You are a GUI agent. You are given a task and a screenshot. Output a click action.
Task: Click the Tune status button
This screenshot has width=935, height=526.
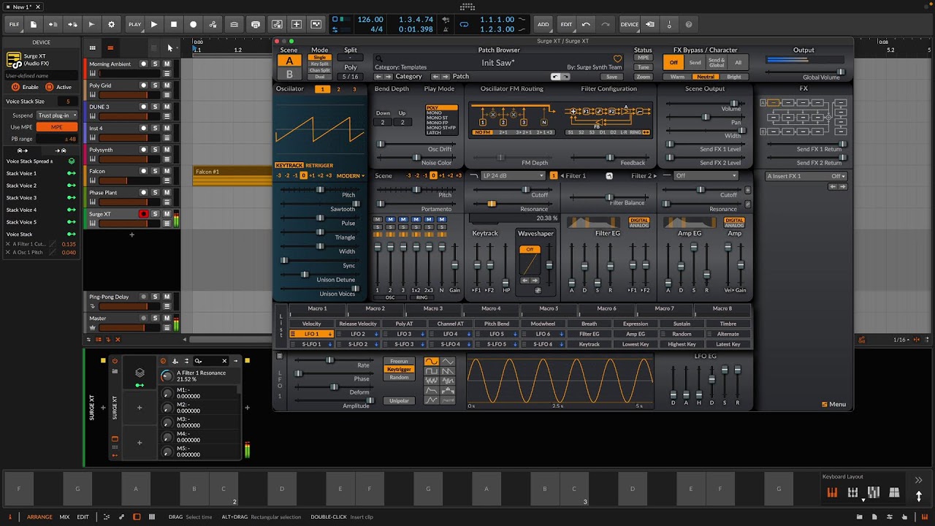point(643,67)
